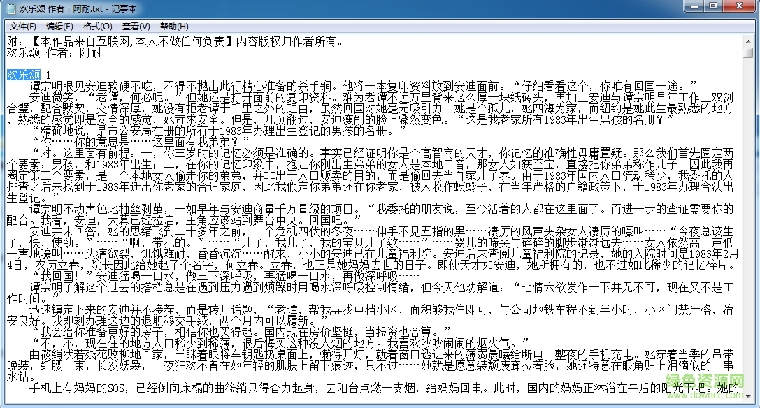Minimize the Notepad window
This screenshot has width=760, height=408.
tap(695, 6)
